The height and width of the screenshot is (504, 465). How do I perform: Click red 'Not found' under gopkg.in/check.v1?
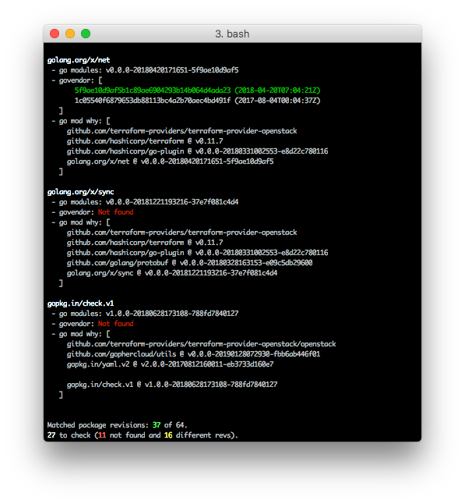click(115, 324)
